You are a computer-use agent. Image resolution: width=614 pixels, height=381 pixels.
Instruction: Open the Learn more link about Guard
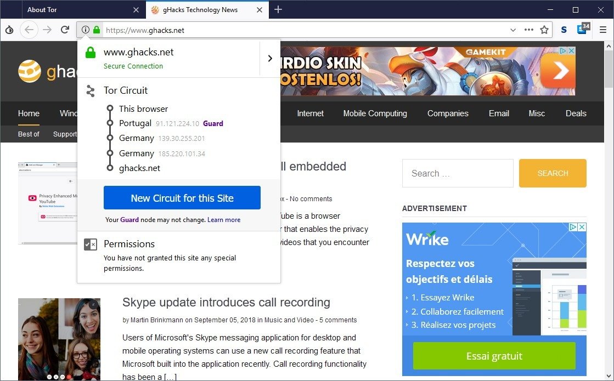[224, 220]
